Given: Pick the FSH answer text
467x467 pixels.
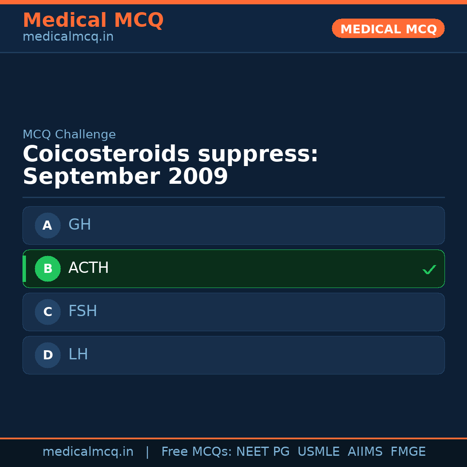Looking at the screenshot, I should pyautogui.click(x=83, y=311).
